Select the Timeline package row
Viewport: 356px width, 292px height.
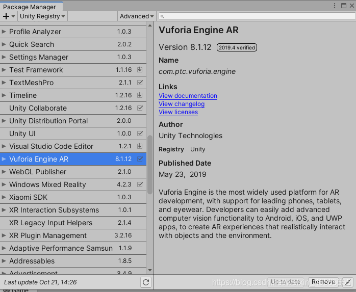click(73, 95)
